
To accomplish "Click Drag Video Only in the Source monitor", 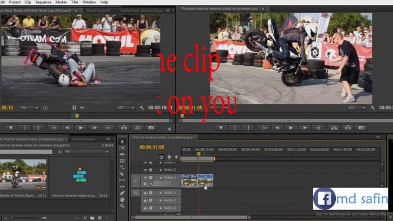I will pos(74,108).
